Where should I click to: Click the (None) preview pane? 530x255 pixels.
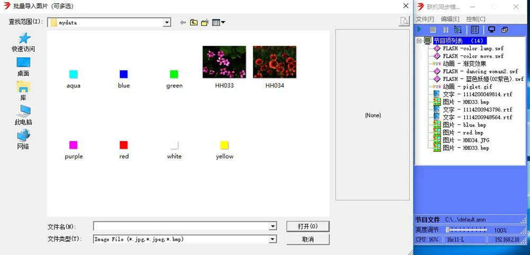click(373, 115)
